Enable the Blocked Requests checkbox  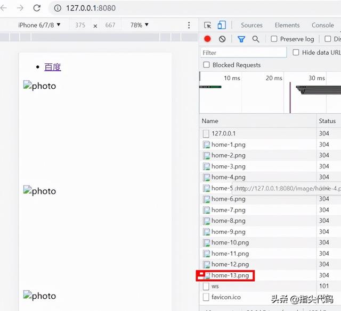click(x=206, y=65)
